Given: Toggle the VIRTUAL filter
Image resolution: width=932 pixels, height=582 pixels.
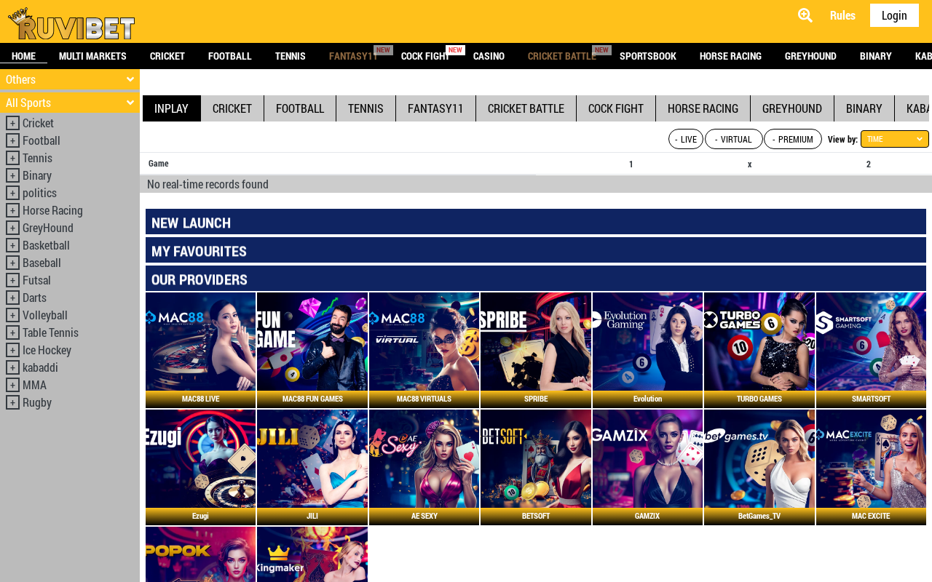Looking at the screenshot, I should click(734, 139).
